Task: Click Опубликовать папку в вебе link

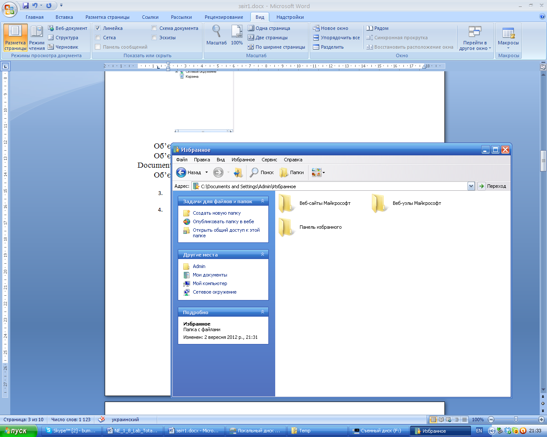Action: [x=224, y=221]
